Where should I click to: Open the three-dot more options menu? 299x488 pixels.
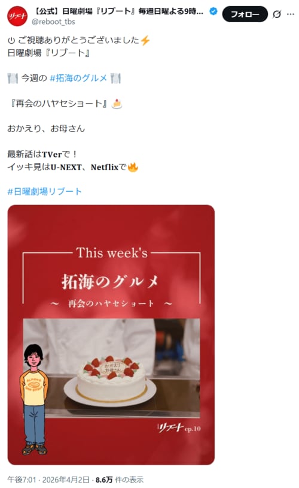(291, 14)
